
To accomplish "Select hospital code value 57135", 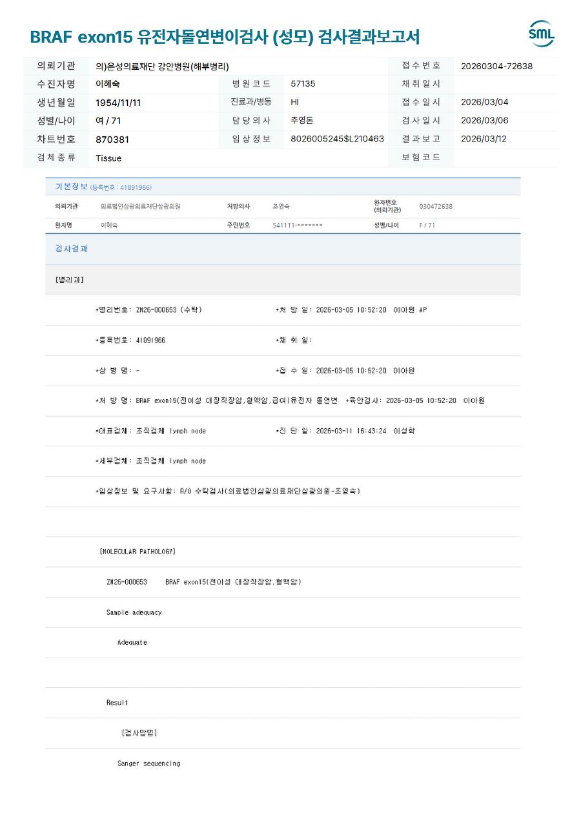I will (303, 84).
